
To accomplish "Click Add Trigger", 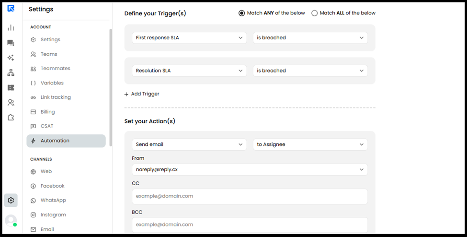I will click(142, 94).
